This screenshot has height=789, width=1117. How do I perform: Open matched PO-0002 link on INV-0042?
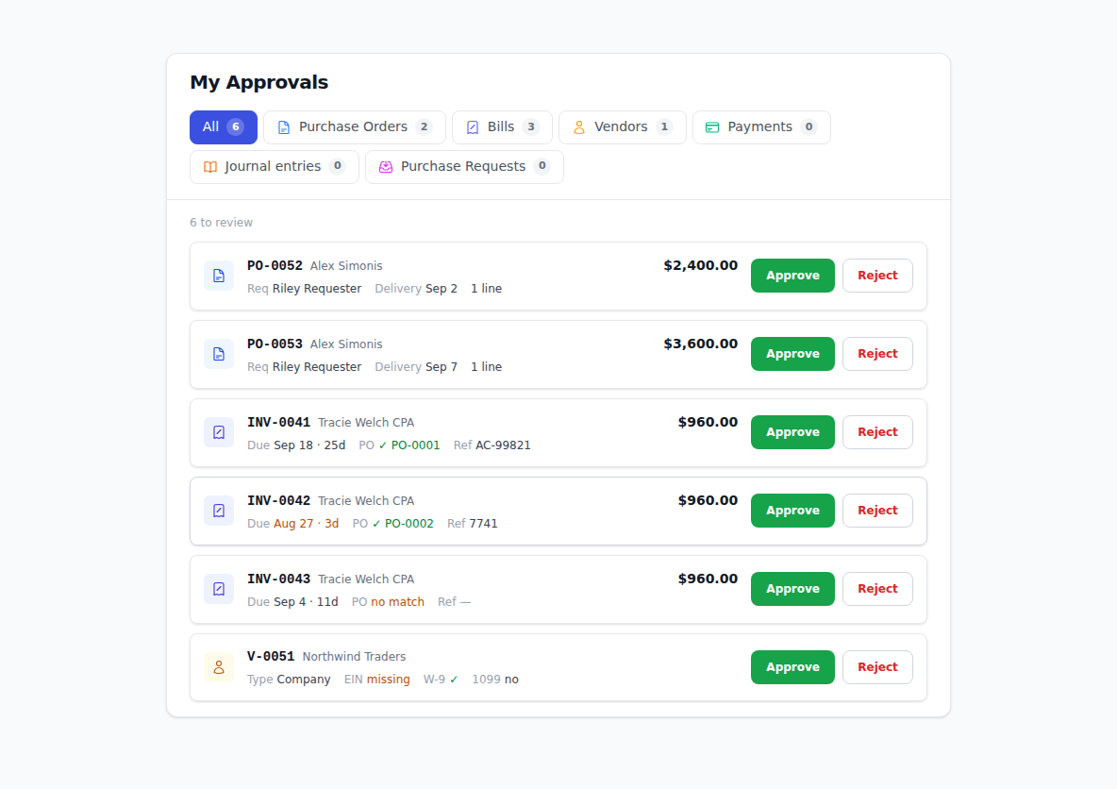point(403,524)
